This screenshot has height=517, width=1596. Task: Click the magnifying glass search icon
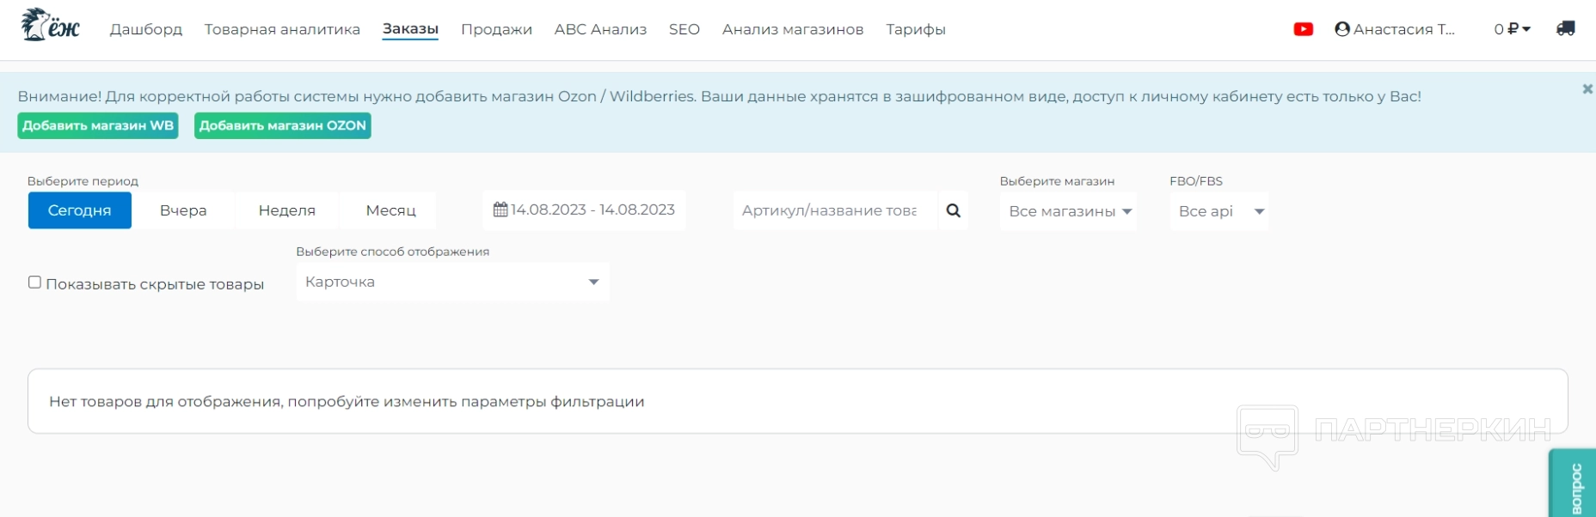[953, 210]
